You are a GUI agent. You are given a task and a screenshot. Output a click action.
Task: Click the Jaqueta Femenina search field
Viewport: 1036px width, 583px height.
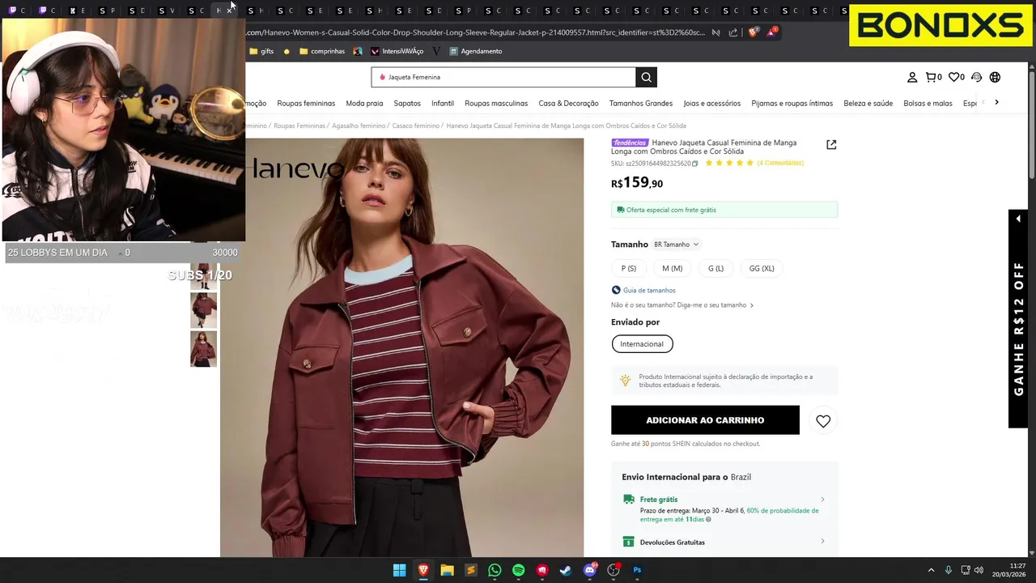tap(503, 77)
